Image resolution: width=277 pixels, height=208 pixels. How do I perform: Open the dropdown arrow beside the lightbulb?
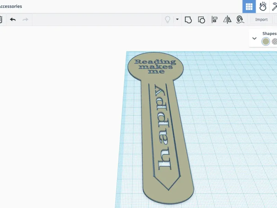point(177,19)
